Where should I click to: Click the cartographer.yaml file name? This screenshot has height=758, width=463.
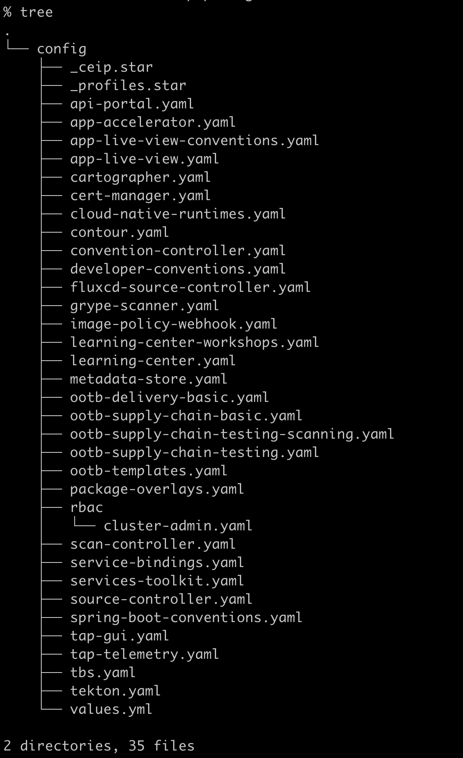tap(140, 178)
